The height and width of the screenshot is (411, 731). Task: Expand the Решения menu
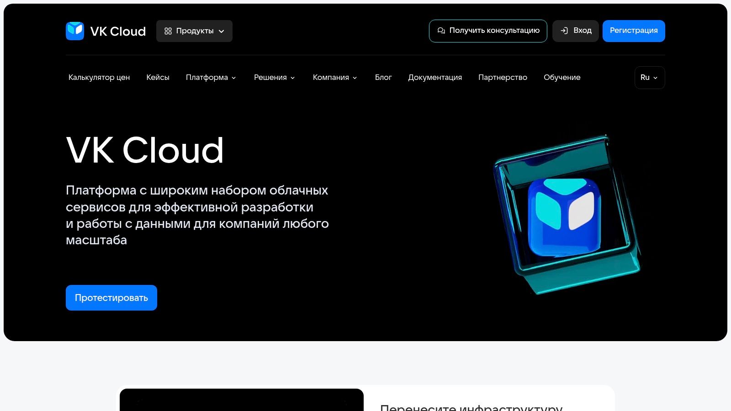275,78
